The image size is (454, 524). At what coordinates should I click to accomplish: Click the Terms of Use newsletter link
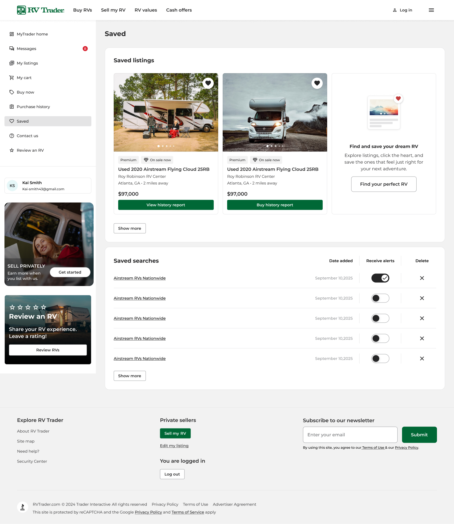tap(373, 448)
